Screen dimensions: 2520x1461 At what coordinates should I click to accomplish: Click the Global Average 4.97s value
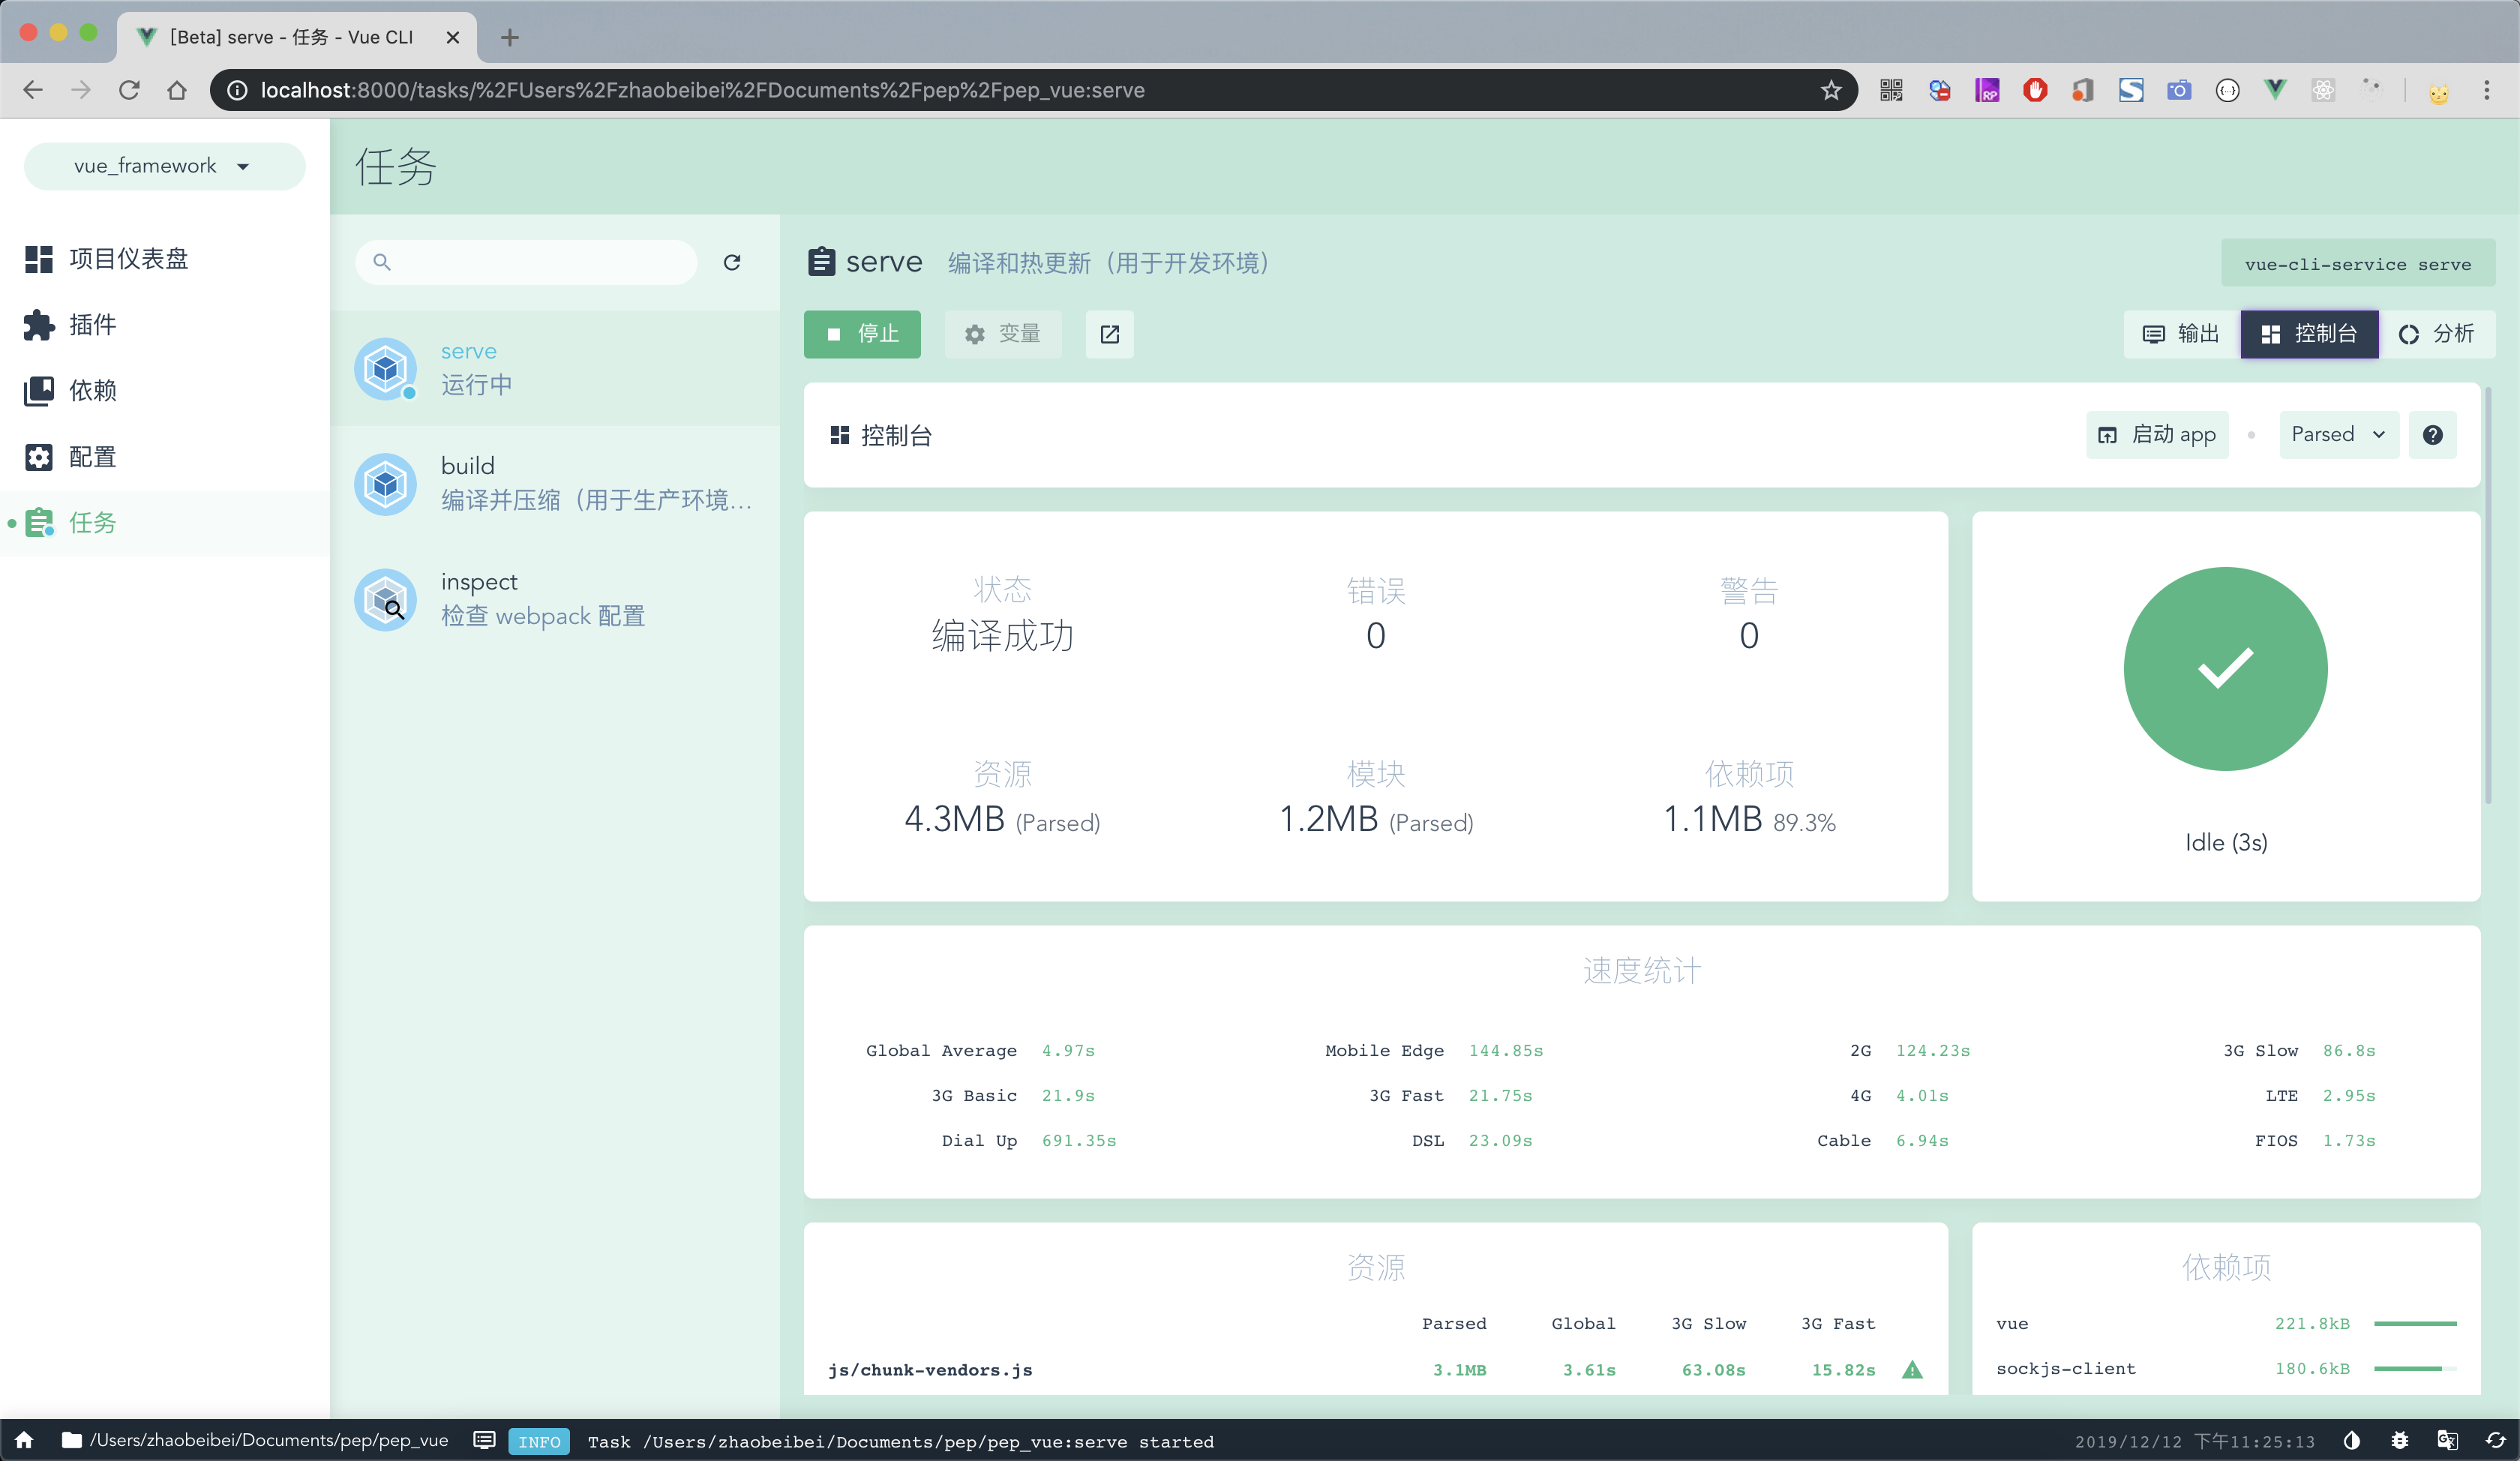(x=1068, y=1050)
